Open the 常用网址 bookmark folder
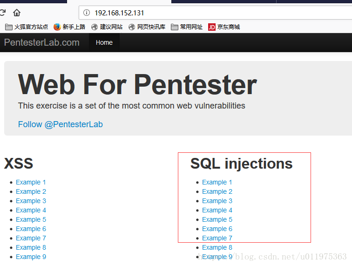The height and width of the screenshot is (266, 352). click(x=187, y=27)
